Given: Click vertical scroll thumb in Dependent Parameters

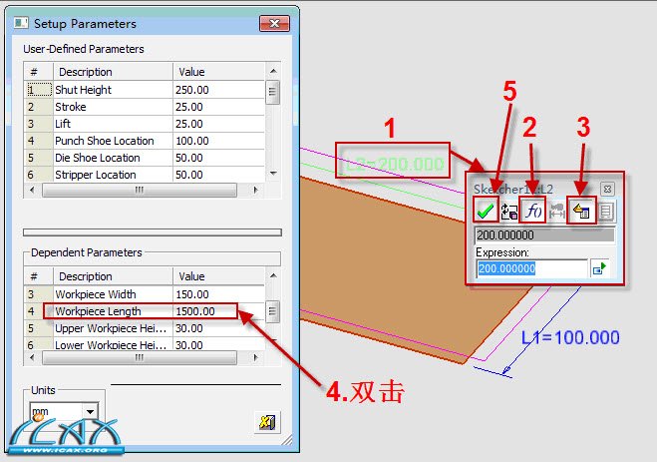Looking at the screenshot, I should (273, 311).
